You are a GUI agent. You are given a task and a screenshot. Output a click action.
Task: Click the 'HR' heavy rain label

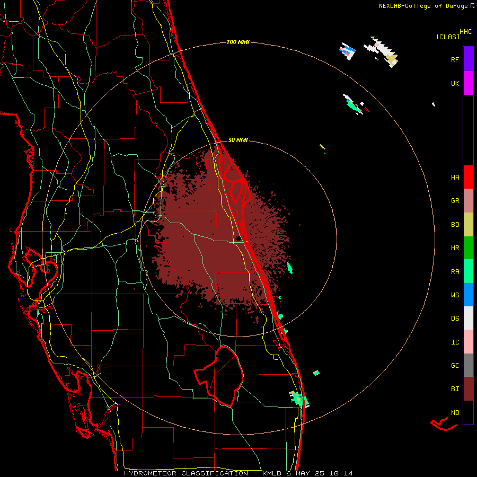click(x=455, y=248)
